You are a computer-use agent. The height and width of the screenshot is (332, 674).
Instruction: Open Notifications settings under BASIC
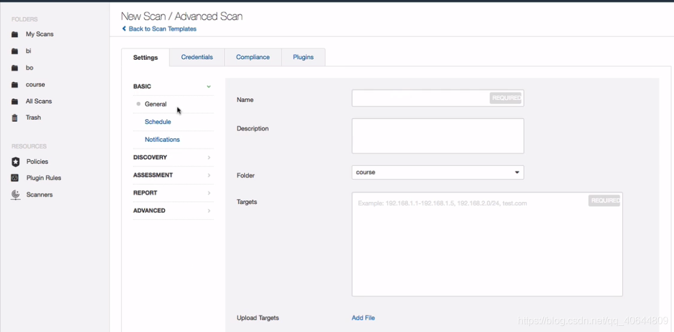point(162,139)
